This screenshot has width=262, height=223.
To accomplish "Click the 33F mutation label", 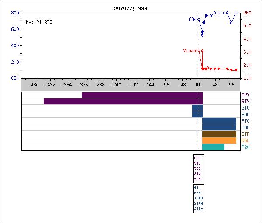I will (197, 158).
